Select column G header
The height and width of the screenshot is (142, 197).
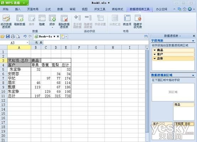pyautogui.click(x=96, y=47)
